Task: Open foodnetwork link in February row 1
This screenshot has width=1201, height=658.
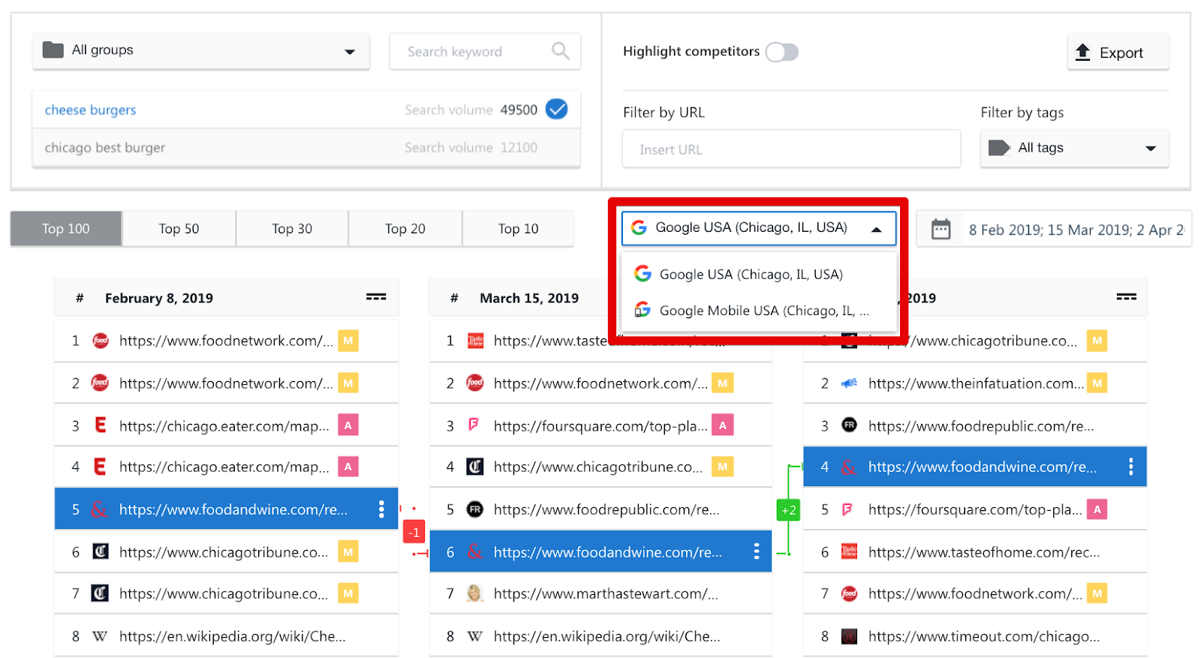Action: [x=226, y=341]
